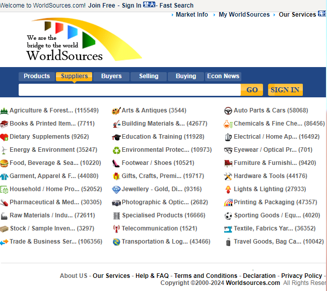Screen dimensions: 327x291
Task: Click the Dietary Supplements heart icon
Action: point(4,137)
